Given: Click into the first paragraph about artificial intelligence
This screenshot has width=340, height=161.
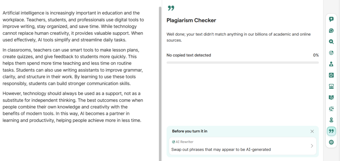Looking at the screenshot, I should (x=73, y=27).
